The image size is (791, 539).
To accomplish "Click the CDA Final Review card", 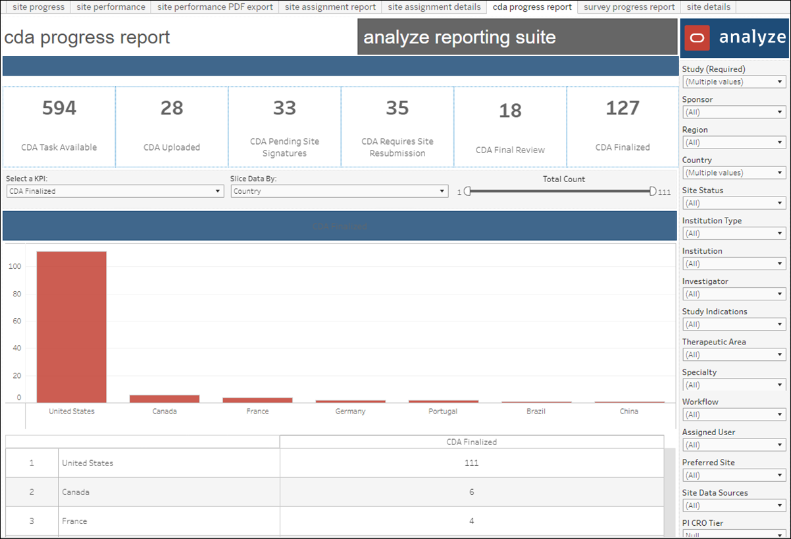I will (510, 125).
